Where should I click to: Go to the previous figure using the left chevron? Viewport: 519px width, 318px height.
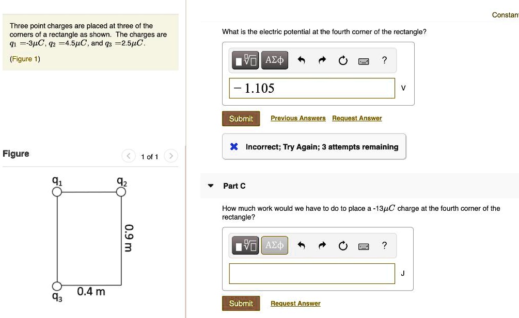[x=129, y=156]
